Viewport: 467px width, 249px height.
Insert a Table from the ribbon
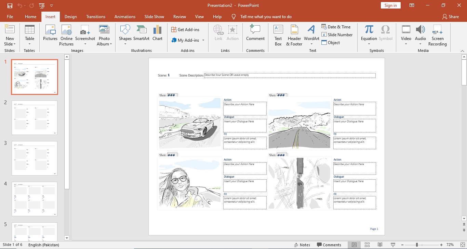coord(29,35)
